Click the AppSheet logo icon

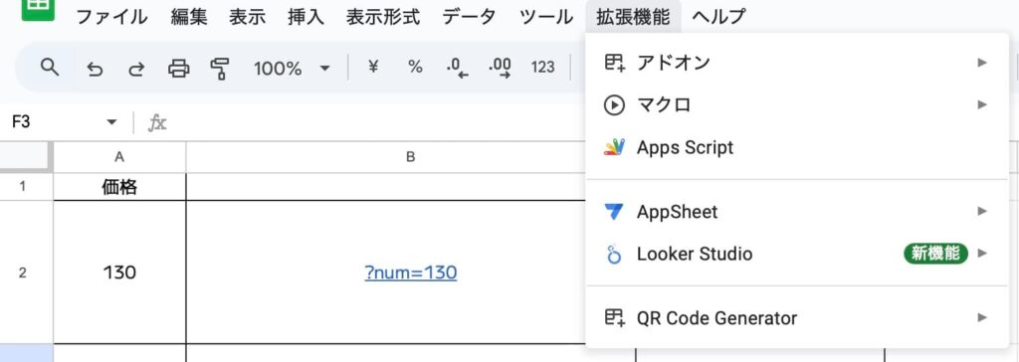[x=614, y=211]
